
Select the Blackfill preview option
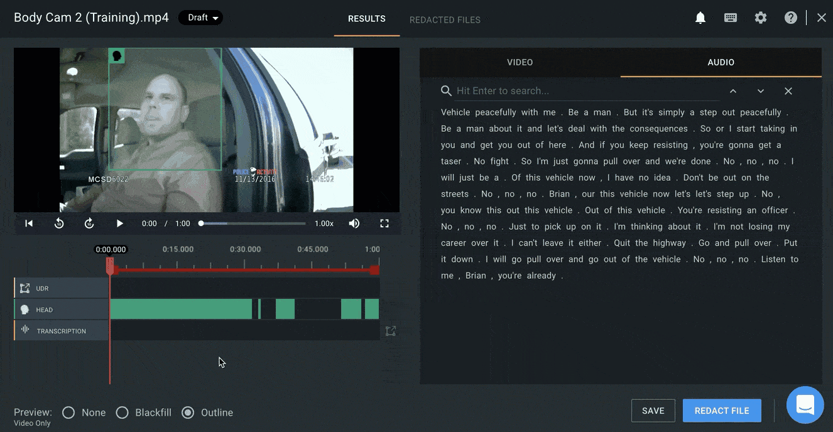pos(122,413)
